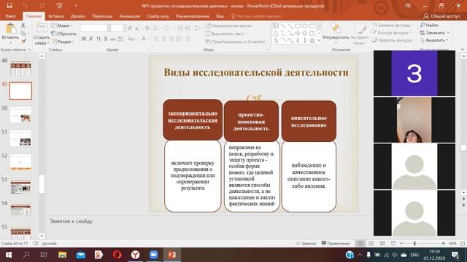Expand the shapes gallery with More arrow
The image size is (467, 262).
(x=319, y=41)
